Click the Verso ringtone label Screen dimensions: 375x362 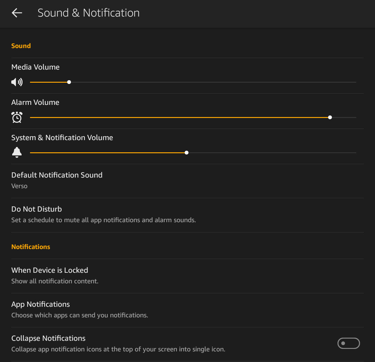(19, 186)
